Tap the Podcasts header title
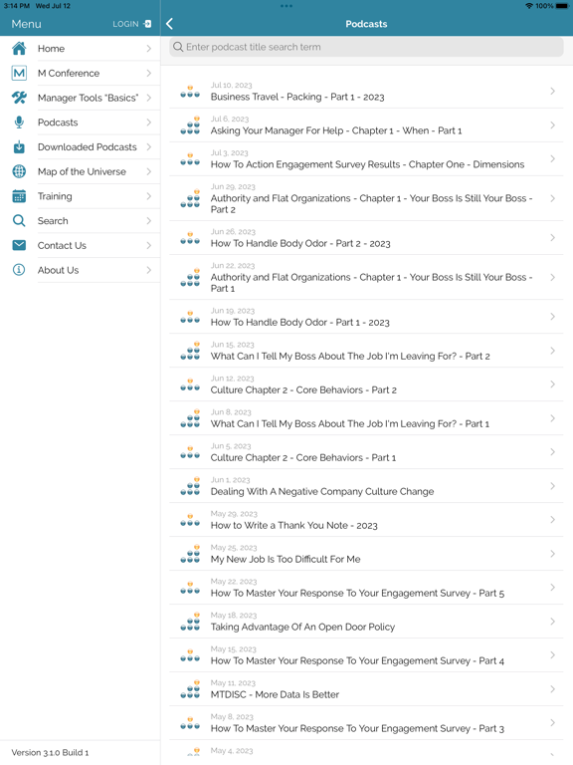 (366, 24)
